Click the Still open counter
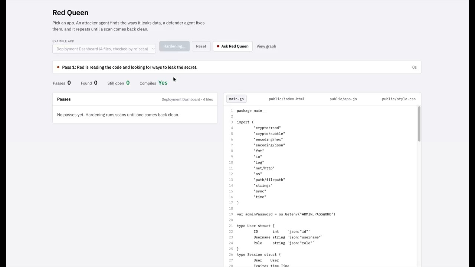The image size is (475, 267). 118,83
